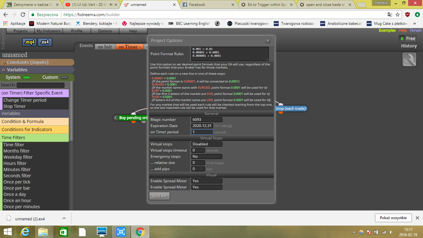Open Virtual stops dropdown showing Disabled

point(207,144)
